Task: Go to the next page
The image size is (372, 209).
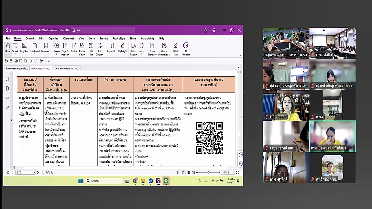Action: [x=38, y=172]
